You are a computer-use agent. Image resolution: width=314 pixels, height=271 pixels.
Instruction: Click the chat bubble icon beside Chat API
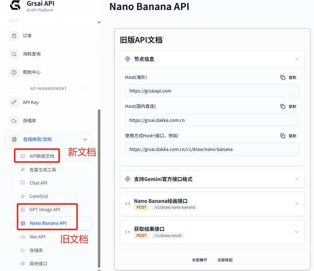coord(23,183)
